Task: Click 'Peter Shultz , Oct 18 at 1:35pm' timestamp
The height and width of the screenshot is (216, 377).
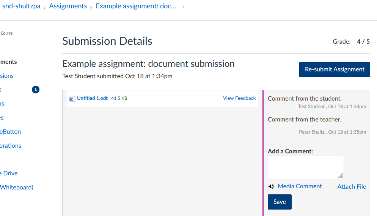Action: tap(333, 132)
